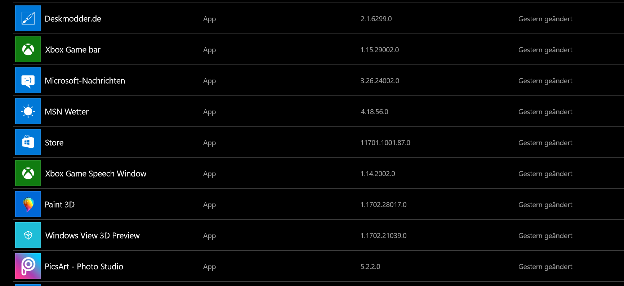Click the PicsArt - Photo Studio title
This screenshot has width=624, height=286.
click(x=84, y=267)
